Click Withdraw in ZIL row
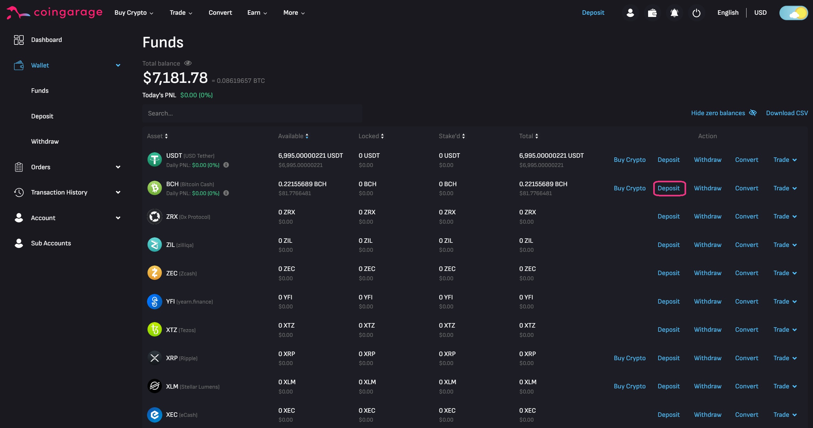 click(708, 245)
